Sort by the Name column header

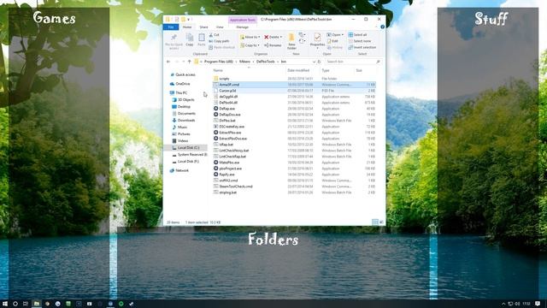coord(218,70)
